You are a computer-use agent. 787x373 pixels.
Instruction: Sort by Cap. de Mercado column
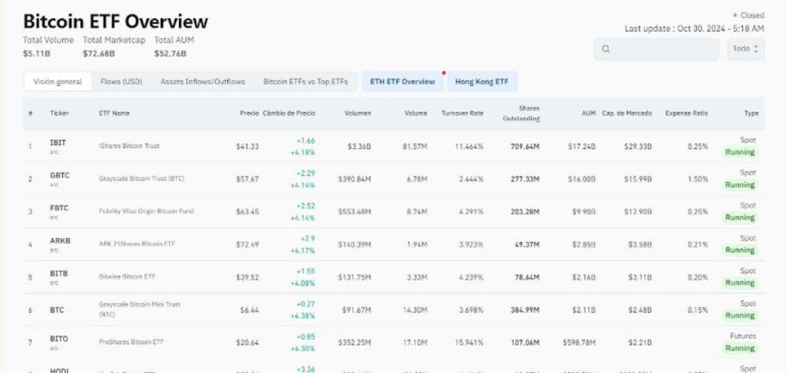[627, 114]
